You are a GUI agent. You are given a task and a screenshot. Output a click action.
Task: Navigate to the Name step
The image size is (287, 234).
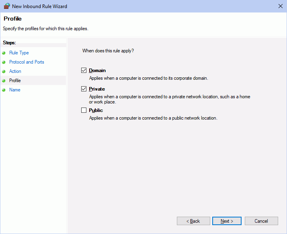14,90
